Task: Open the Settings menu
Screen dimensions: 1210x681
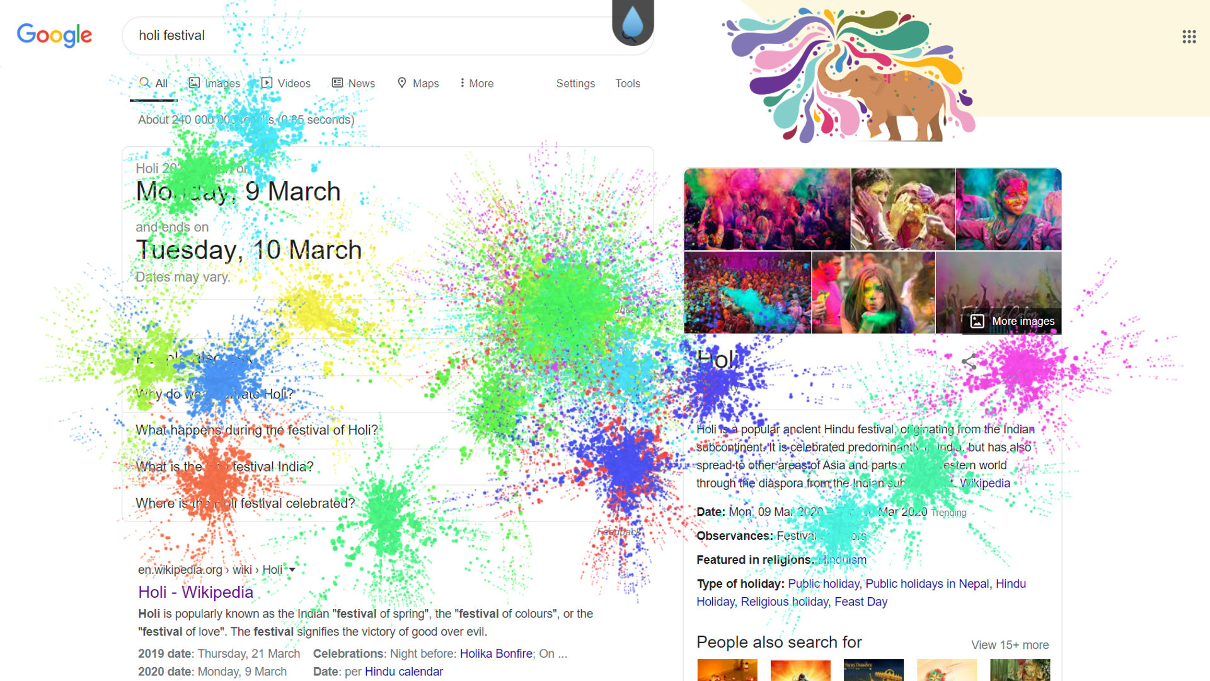Action: pos(575,83)
